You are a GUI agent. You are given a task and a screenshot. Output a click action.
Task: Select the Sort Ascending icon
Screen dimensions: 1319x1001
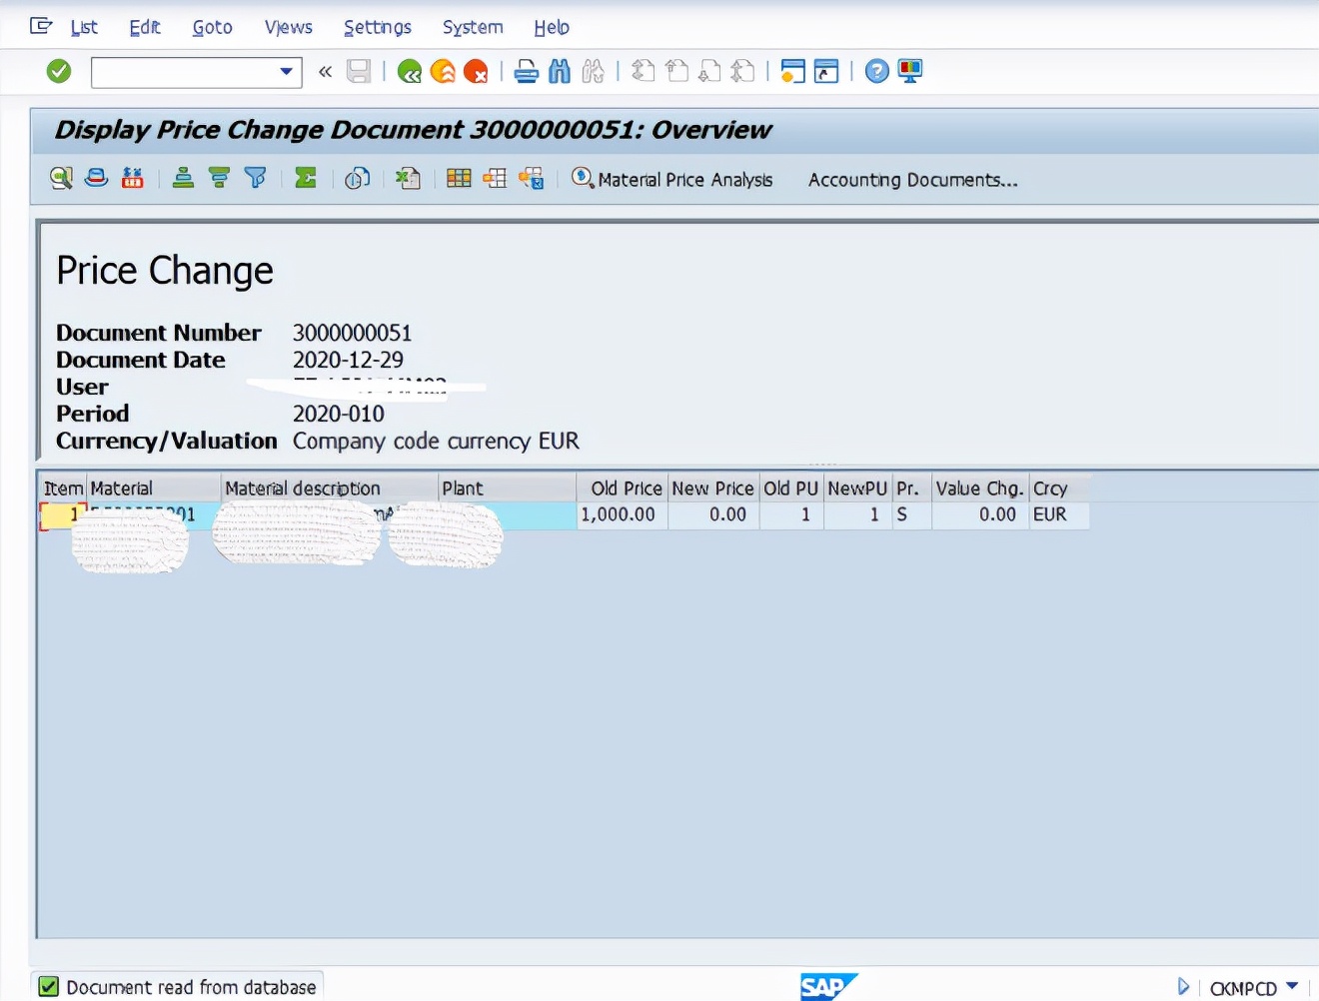[x=184, y=178]
